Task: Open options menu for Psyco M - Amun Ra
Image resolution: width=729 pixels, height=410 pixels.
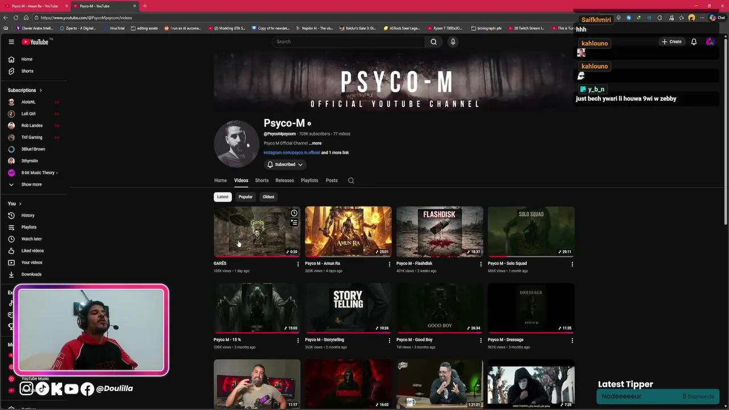Action: [x=390, y=264]
